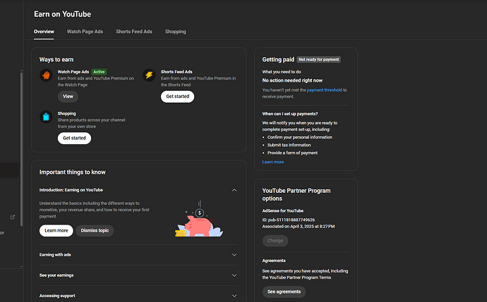Click the Watch Page Ads orange icon
The image size is (487, 302).
coord(46,75)
